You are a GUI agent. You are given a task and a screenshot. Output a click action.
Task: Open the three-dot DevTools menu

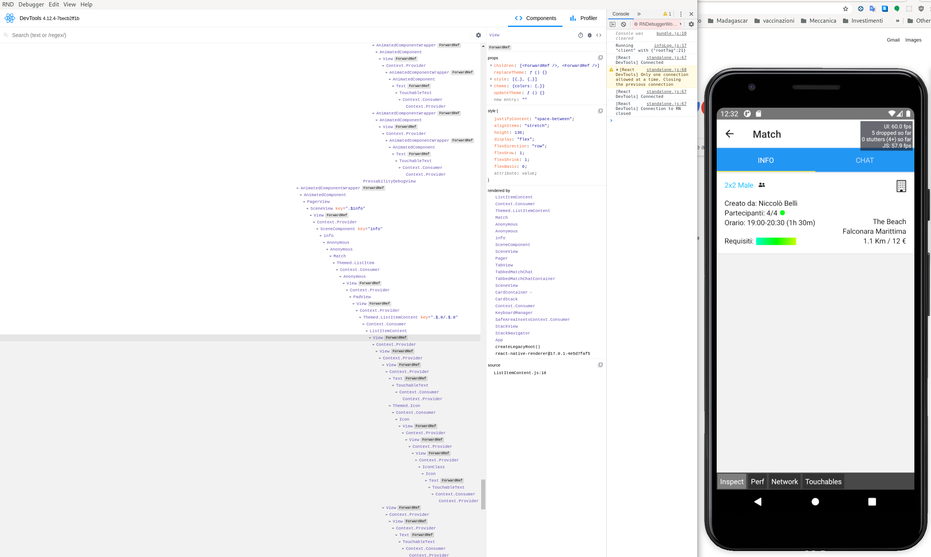(x=681, y=14)
